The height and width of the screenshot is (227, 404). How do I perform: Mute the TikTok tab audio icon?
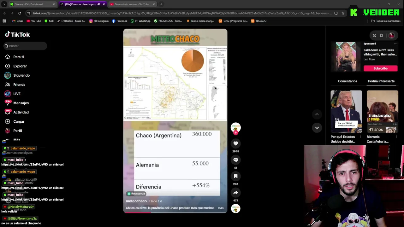click(99, 4)
